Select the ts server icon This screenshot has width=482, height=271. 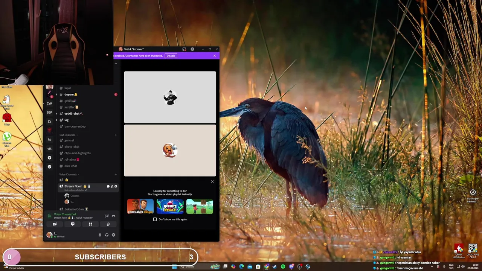(x=49, y=140)
